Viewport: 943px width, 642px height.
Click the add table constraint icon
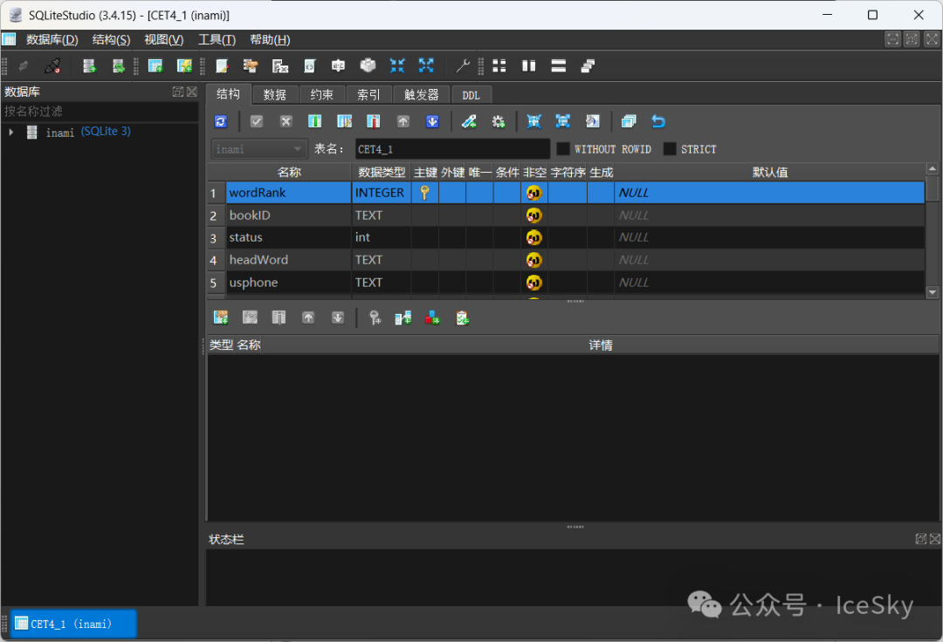[221, 318]
